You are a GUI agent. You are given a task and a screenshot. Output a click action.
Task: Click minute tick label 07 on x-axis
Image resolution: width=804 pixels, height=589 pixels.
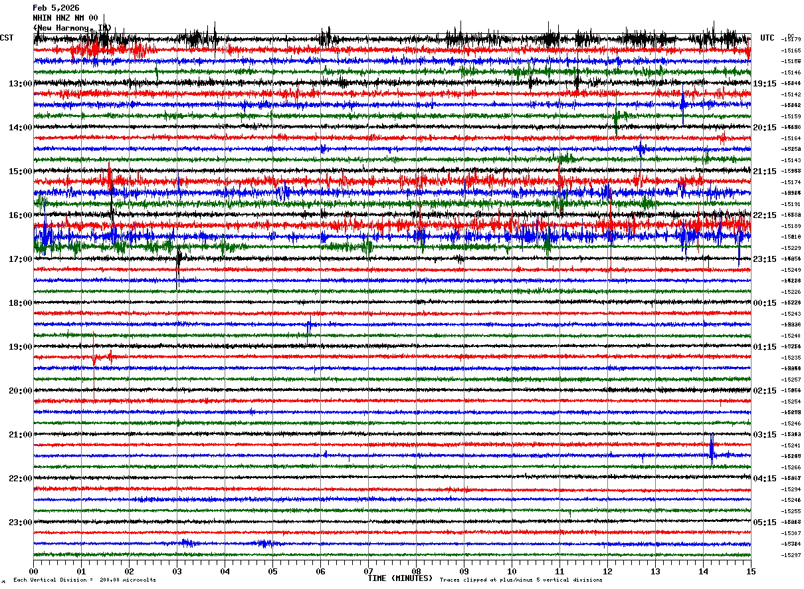pyautogui.click(x=368, y=571)
